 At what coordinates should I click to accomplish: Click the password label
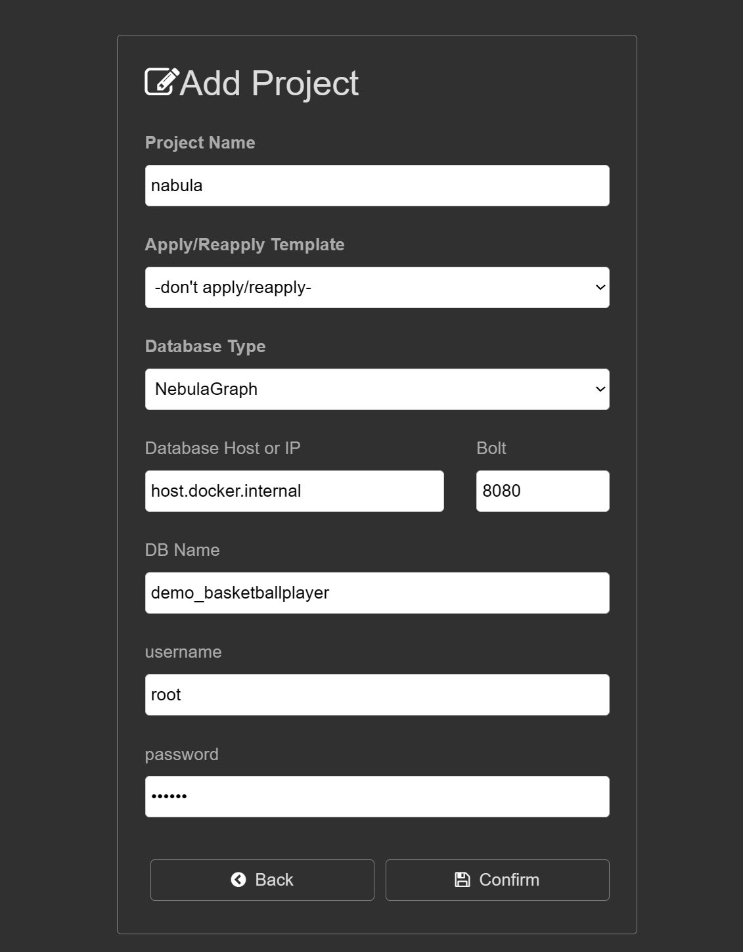point(182,754)
